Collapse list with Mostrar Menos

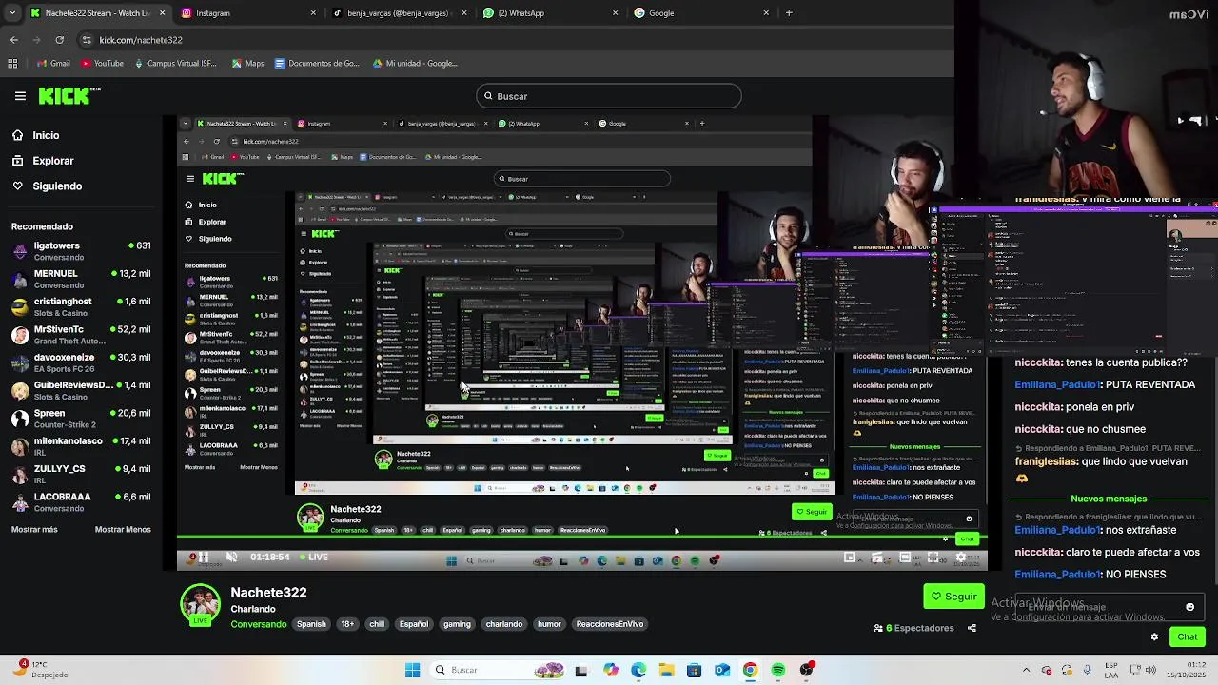click(x=123, y=530)
